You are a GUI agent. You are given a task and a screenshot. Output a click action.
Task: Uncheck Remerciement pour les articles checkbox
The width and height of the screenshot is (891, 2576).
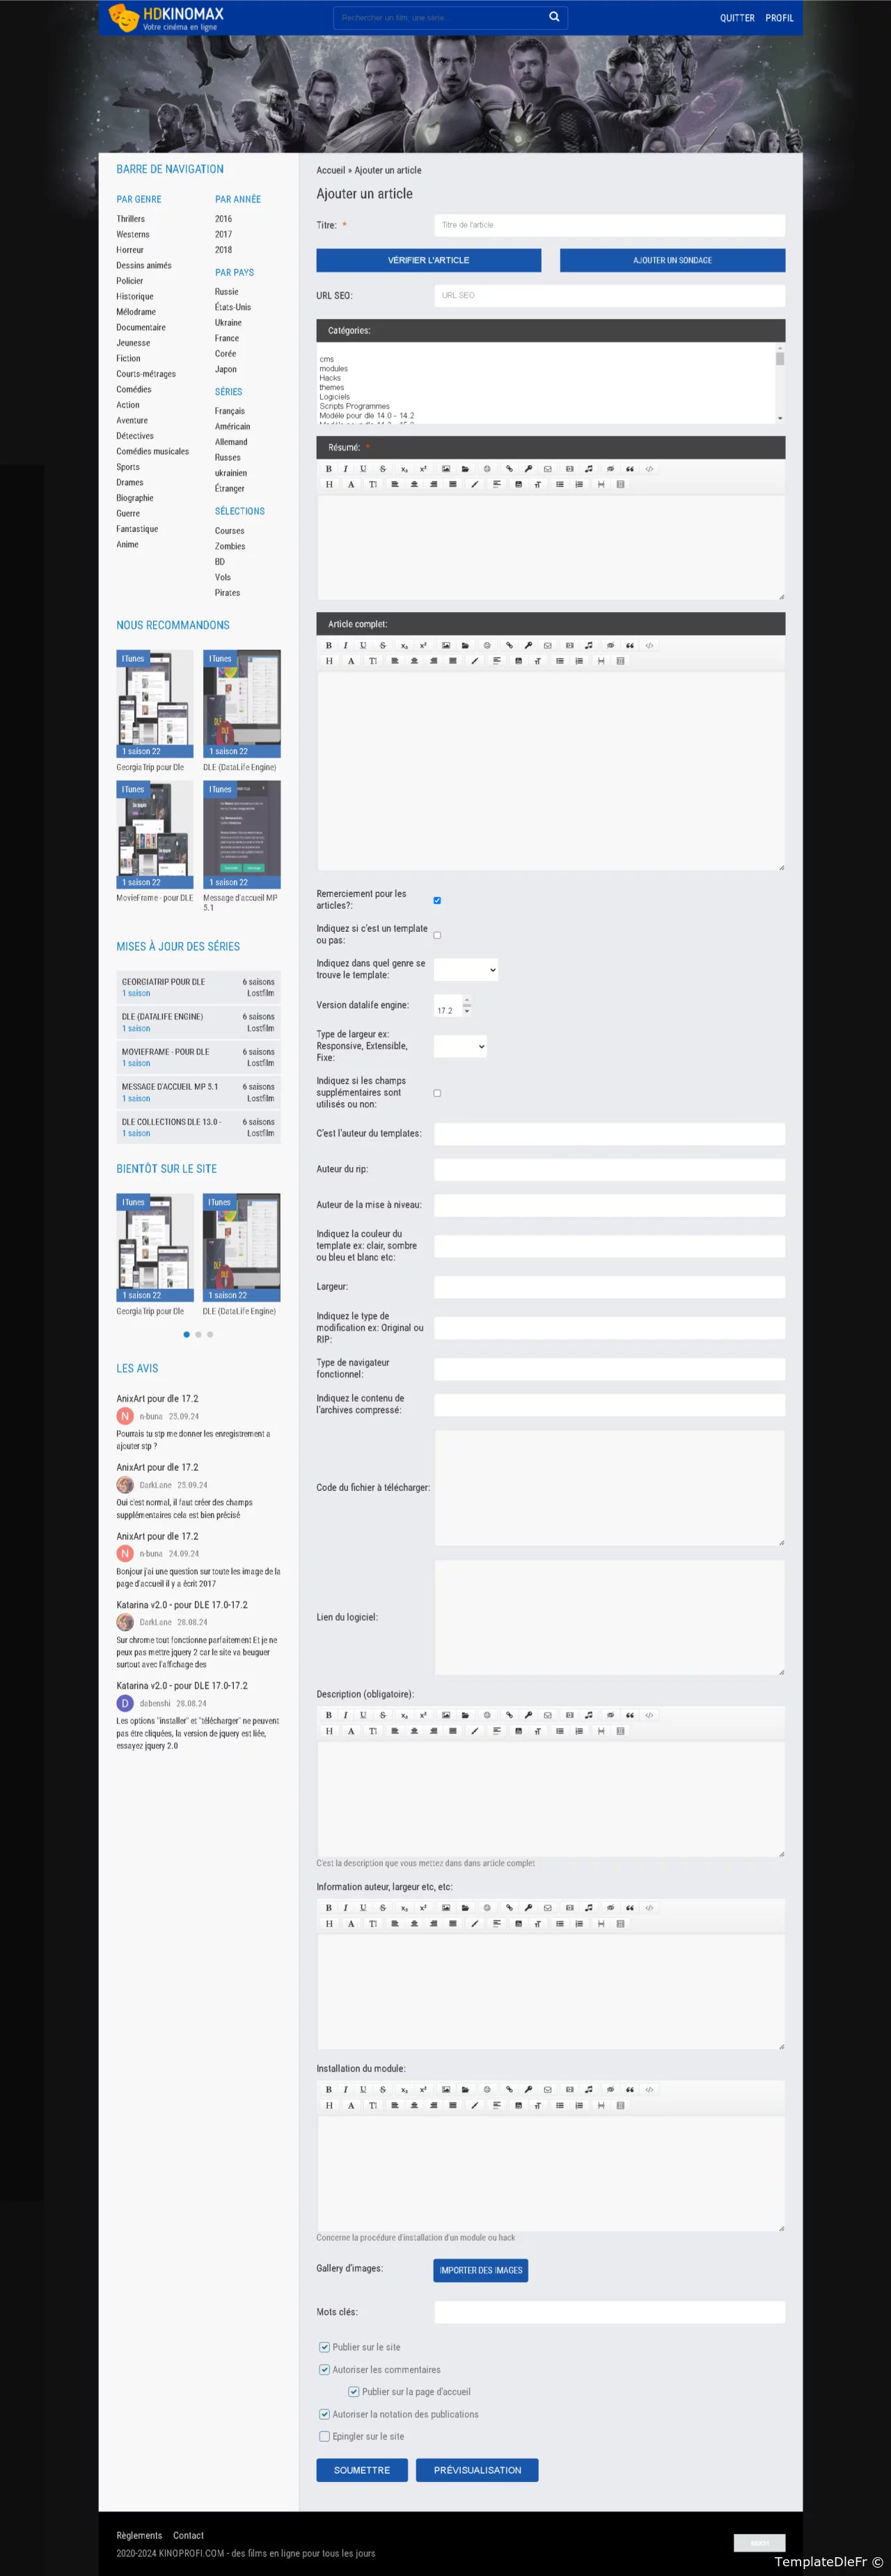point(437,900)
